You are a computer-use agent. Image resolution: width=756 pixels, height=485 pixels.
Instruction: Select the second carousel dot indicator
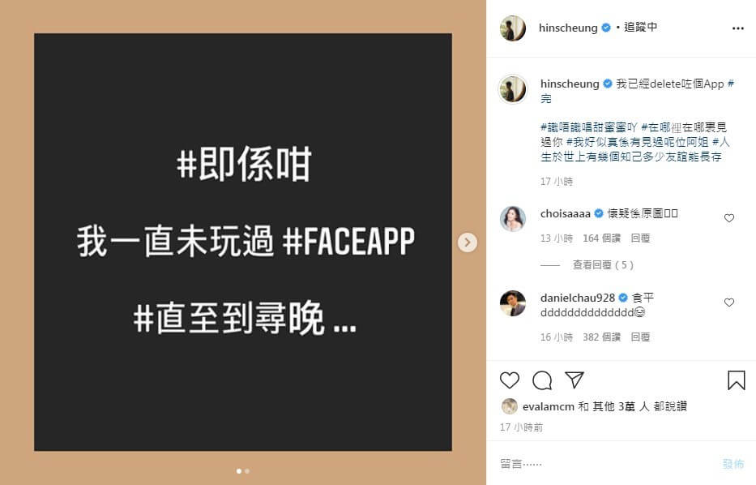click(247, 471)
